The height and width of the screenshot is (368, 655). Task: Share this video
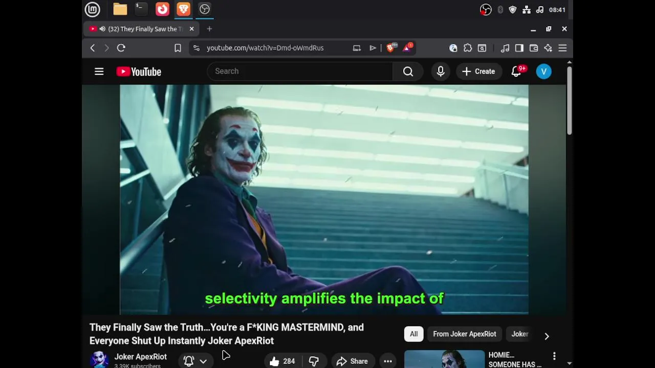(x=352, y=361)
